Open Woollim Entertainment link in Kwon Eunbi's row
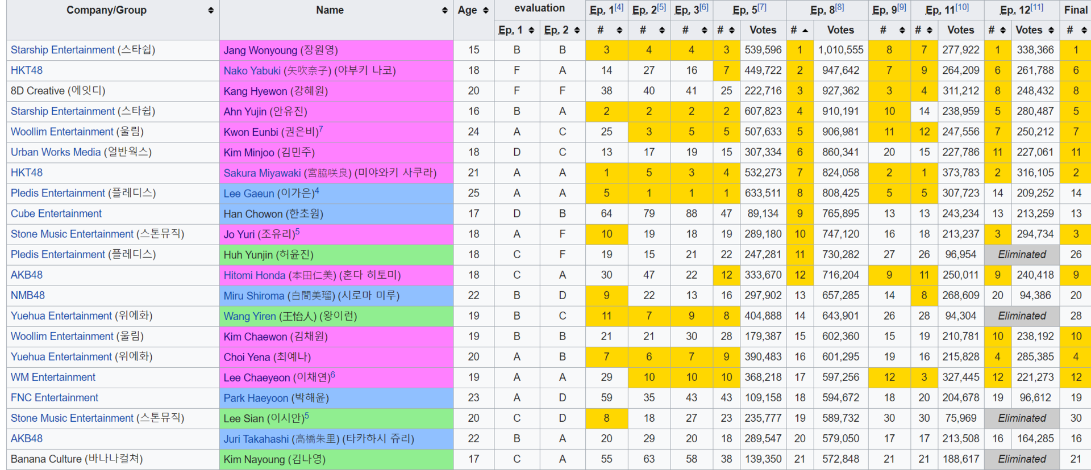This screenshot has height=470, width=1091. click(62, 132)
